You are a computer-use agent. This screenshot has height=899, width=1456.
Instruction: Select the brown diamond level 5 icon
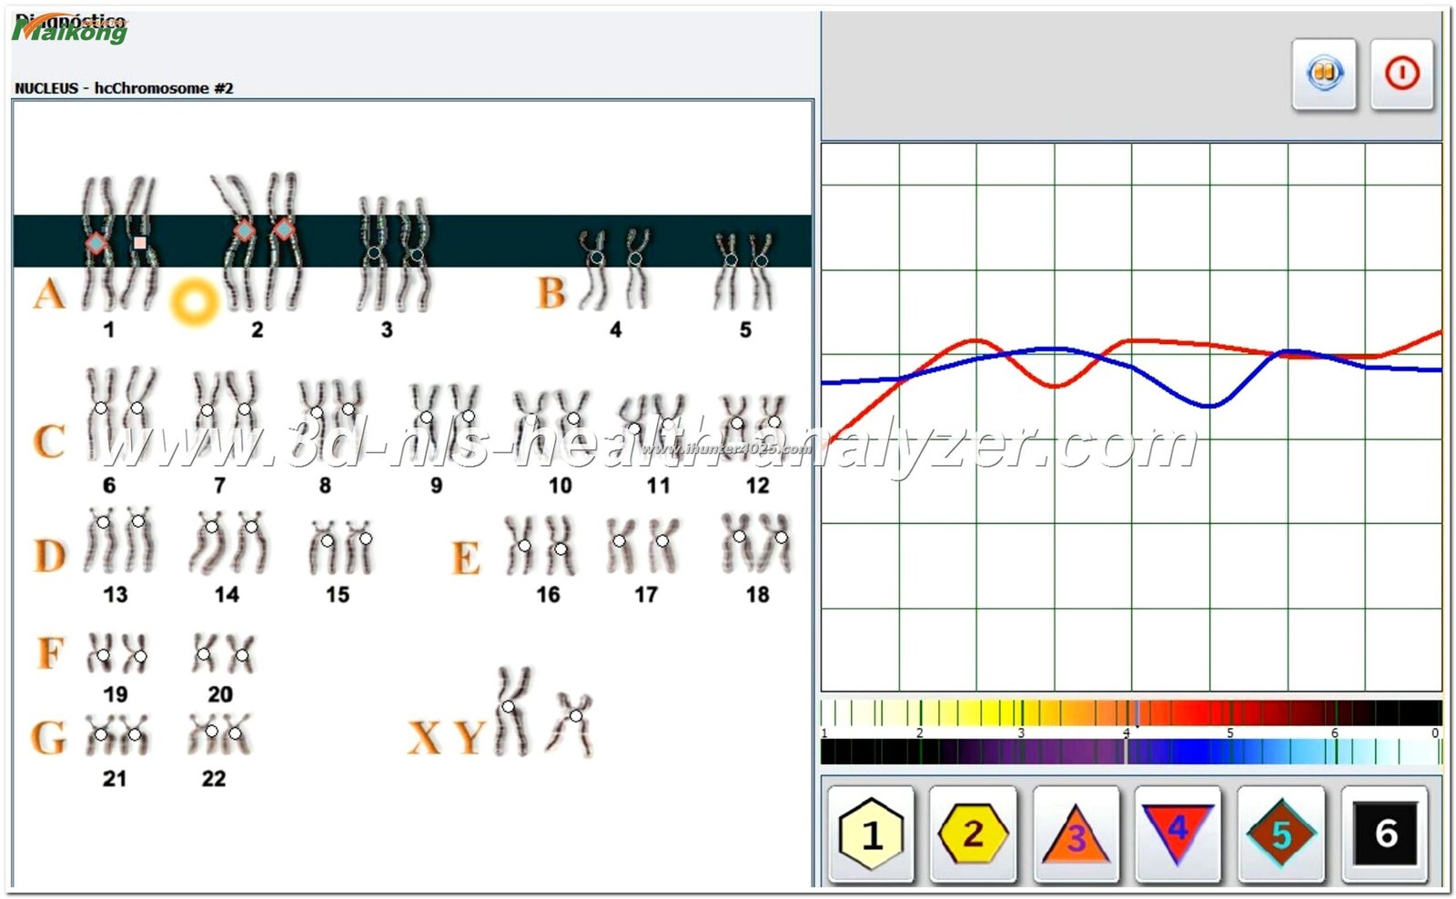click(x=1280, y=833)
